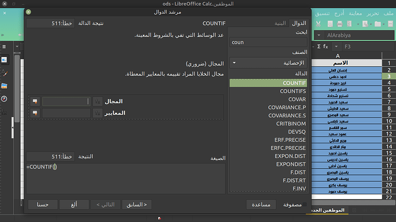The width and height of the screenshot is (396, 222).
Task: Click the ألغ cancel button
Action: 74,205
